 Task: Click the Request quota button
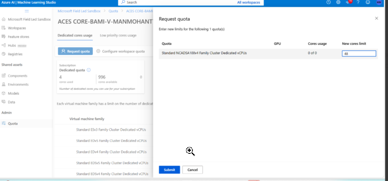(75, 51)
